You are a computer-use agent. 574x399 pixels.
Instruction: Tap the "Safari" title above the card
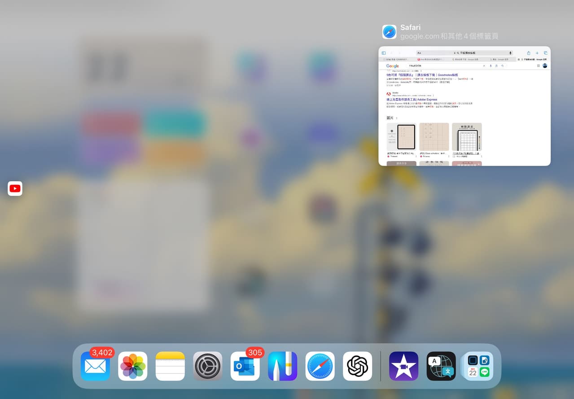coord(410,27)
